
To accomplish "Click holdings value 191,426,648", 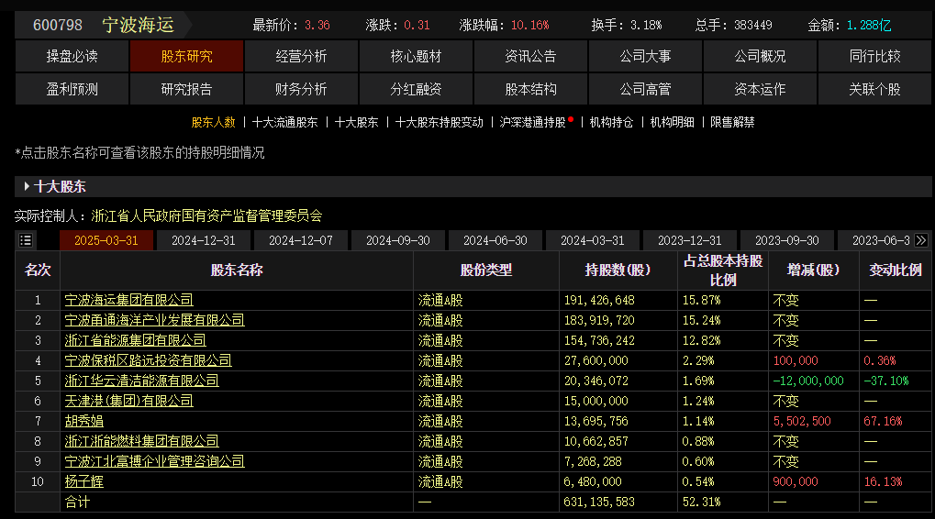I will point(599,301).
